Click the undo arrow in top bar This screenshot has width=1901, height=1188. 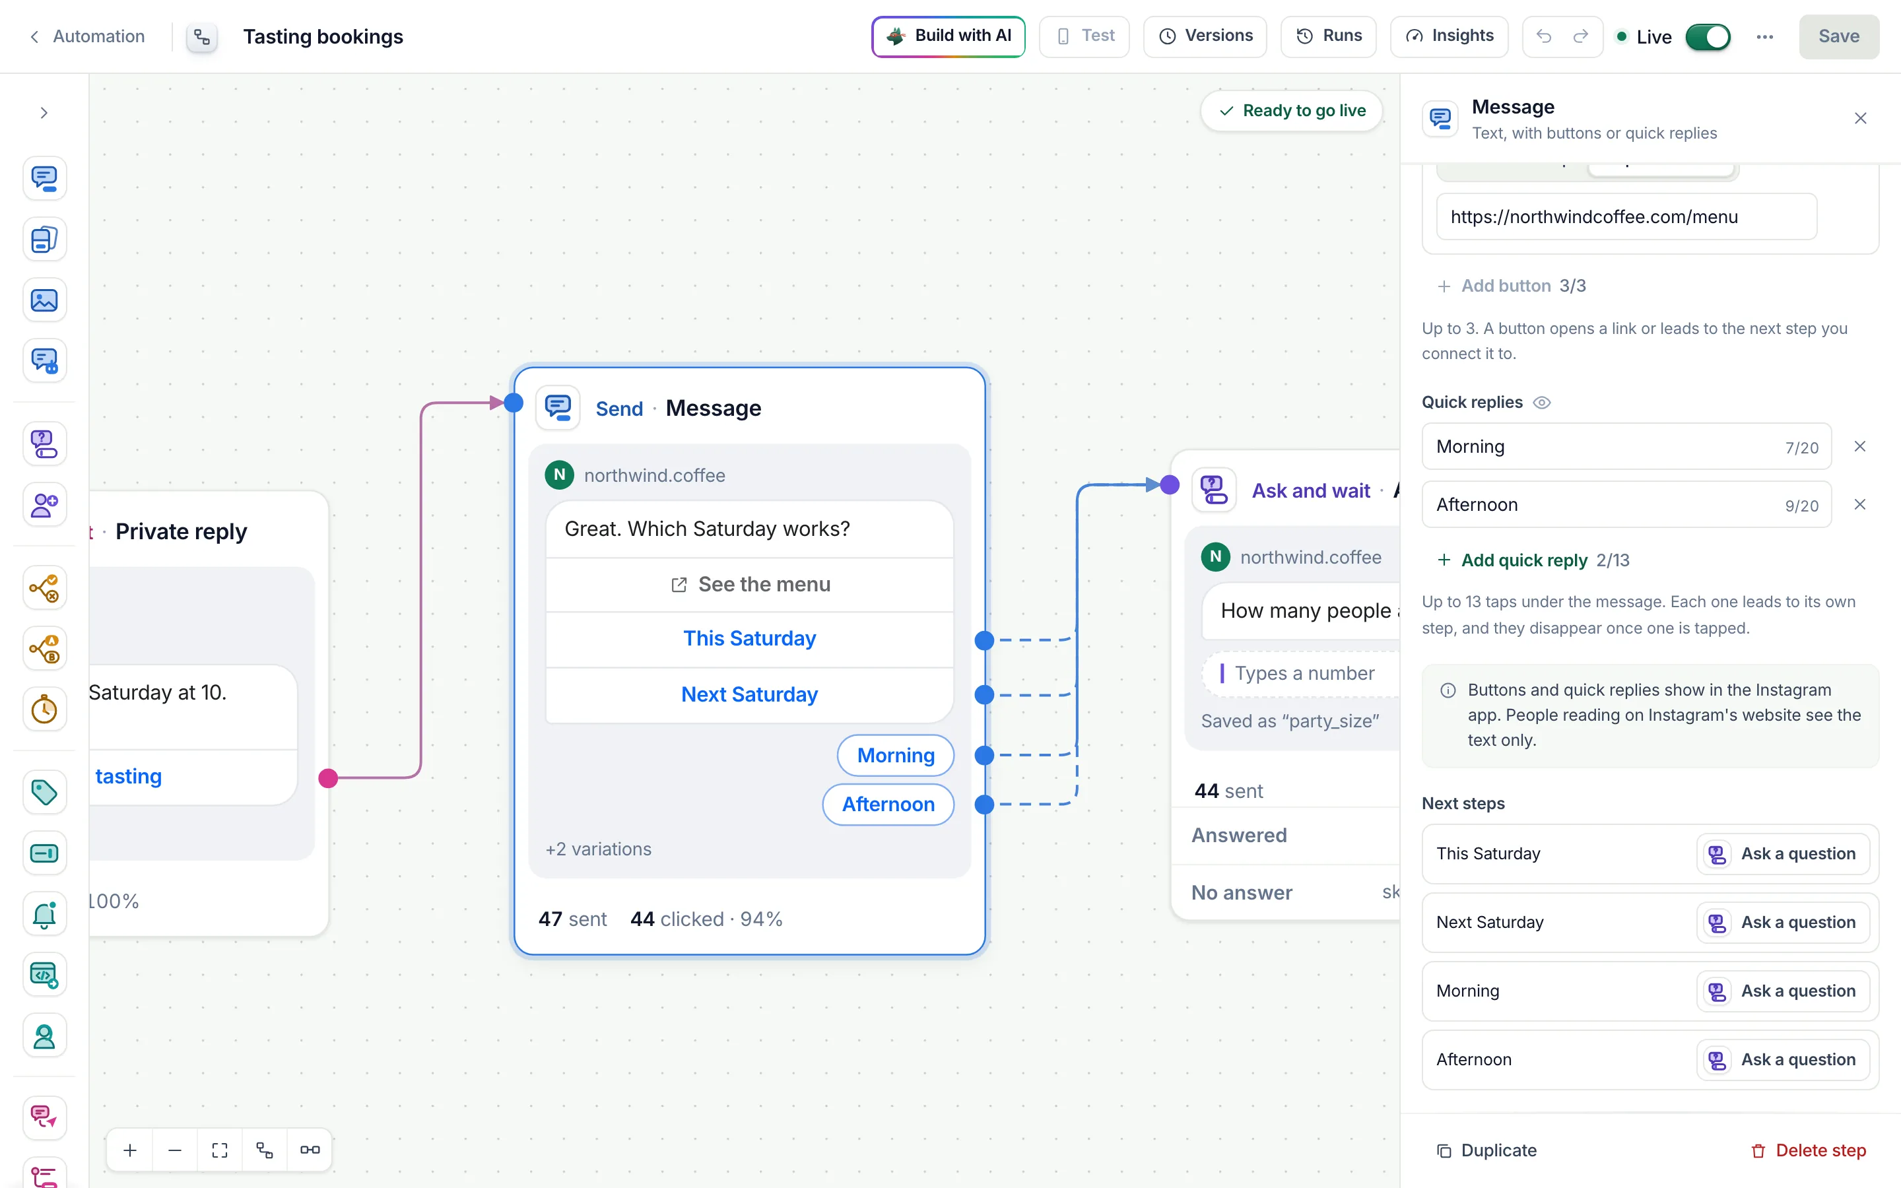(x=1544, y=36)
